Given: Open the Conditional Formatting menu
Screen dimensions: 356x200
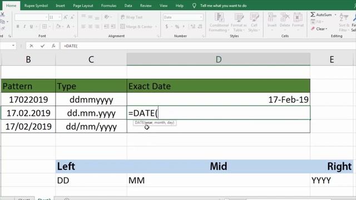Looking at the screenshot, I should [219, 22].
